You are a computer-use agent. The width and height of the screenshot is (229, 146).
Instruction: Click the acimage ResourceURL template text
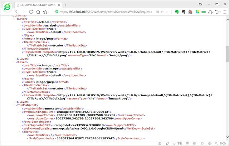point(120,97)
